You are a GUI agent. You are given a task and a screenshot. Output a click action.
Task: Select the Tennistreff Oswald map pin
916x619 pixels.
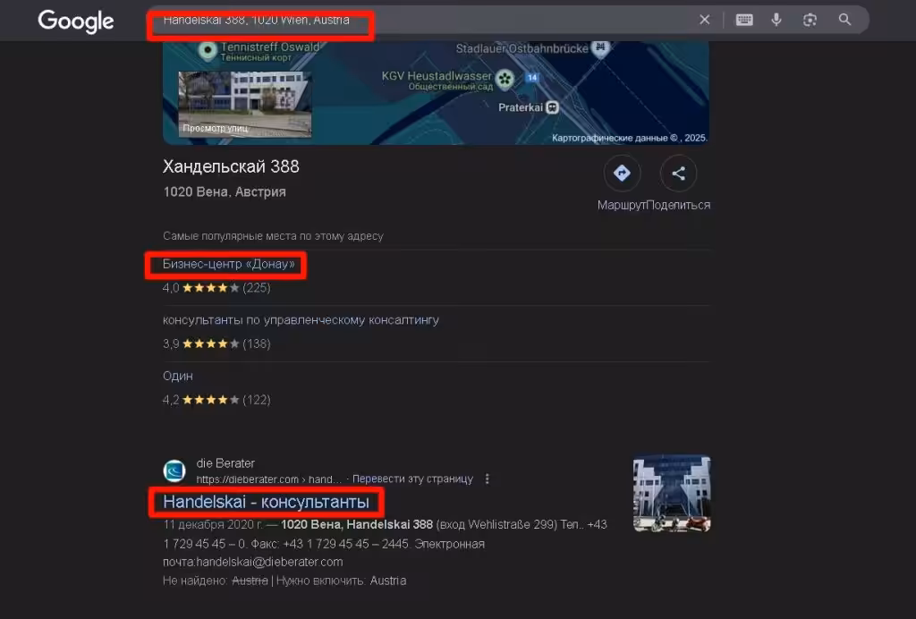coord(208,50)
